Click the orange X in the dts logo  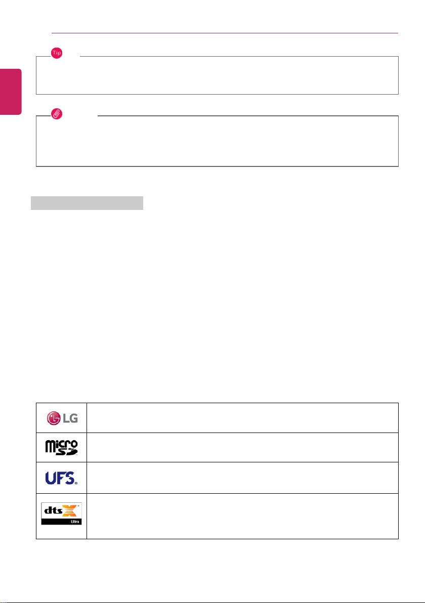69,510
